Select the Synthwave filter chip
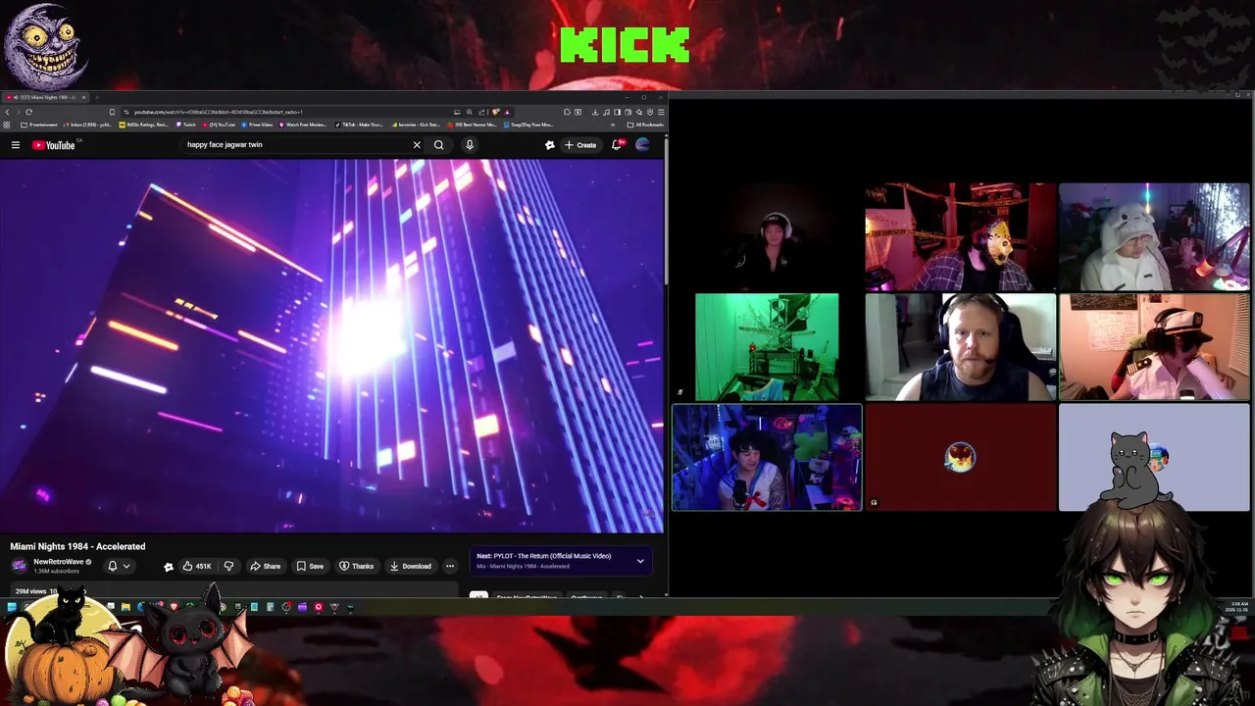Viewport: 1255px width, 706px height. (586, 595)
